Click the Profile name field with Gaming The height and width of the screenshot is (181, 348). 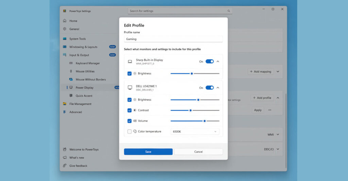tap(173, 39)
